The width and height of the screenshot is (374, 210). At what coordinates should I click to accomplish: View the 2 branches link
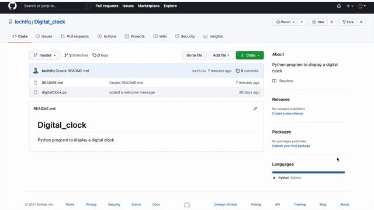coord(76,55)
